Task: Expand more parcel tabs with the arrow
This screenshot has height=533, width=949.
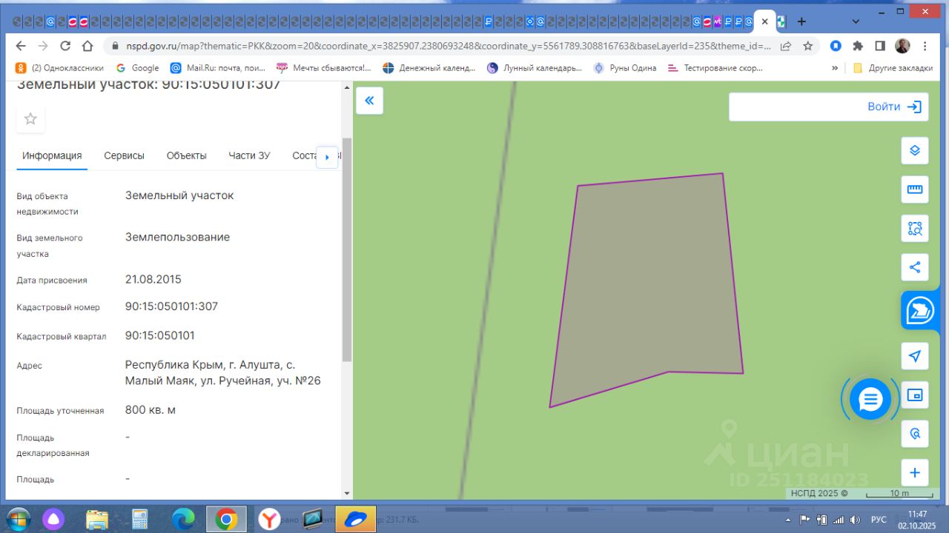Action: point(327,157)
